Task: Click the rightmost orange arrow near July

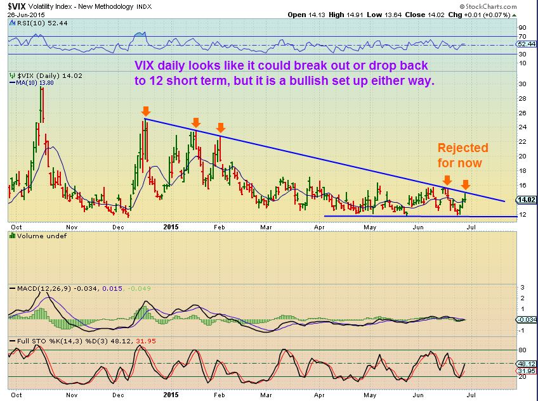Action: [x=465, y=184]
